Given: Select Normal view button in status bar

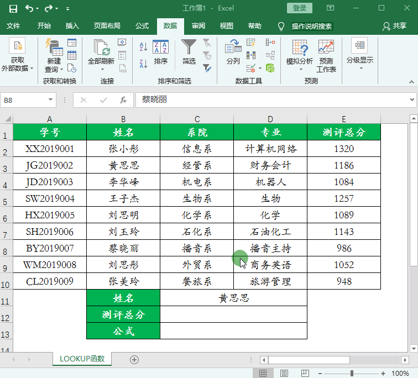Looking at the screenshot, I should tap(263, 374).
